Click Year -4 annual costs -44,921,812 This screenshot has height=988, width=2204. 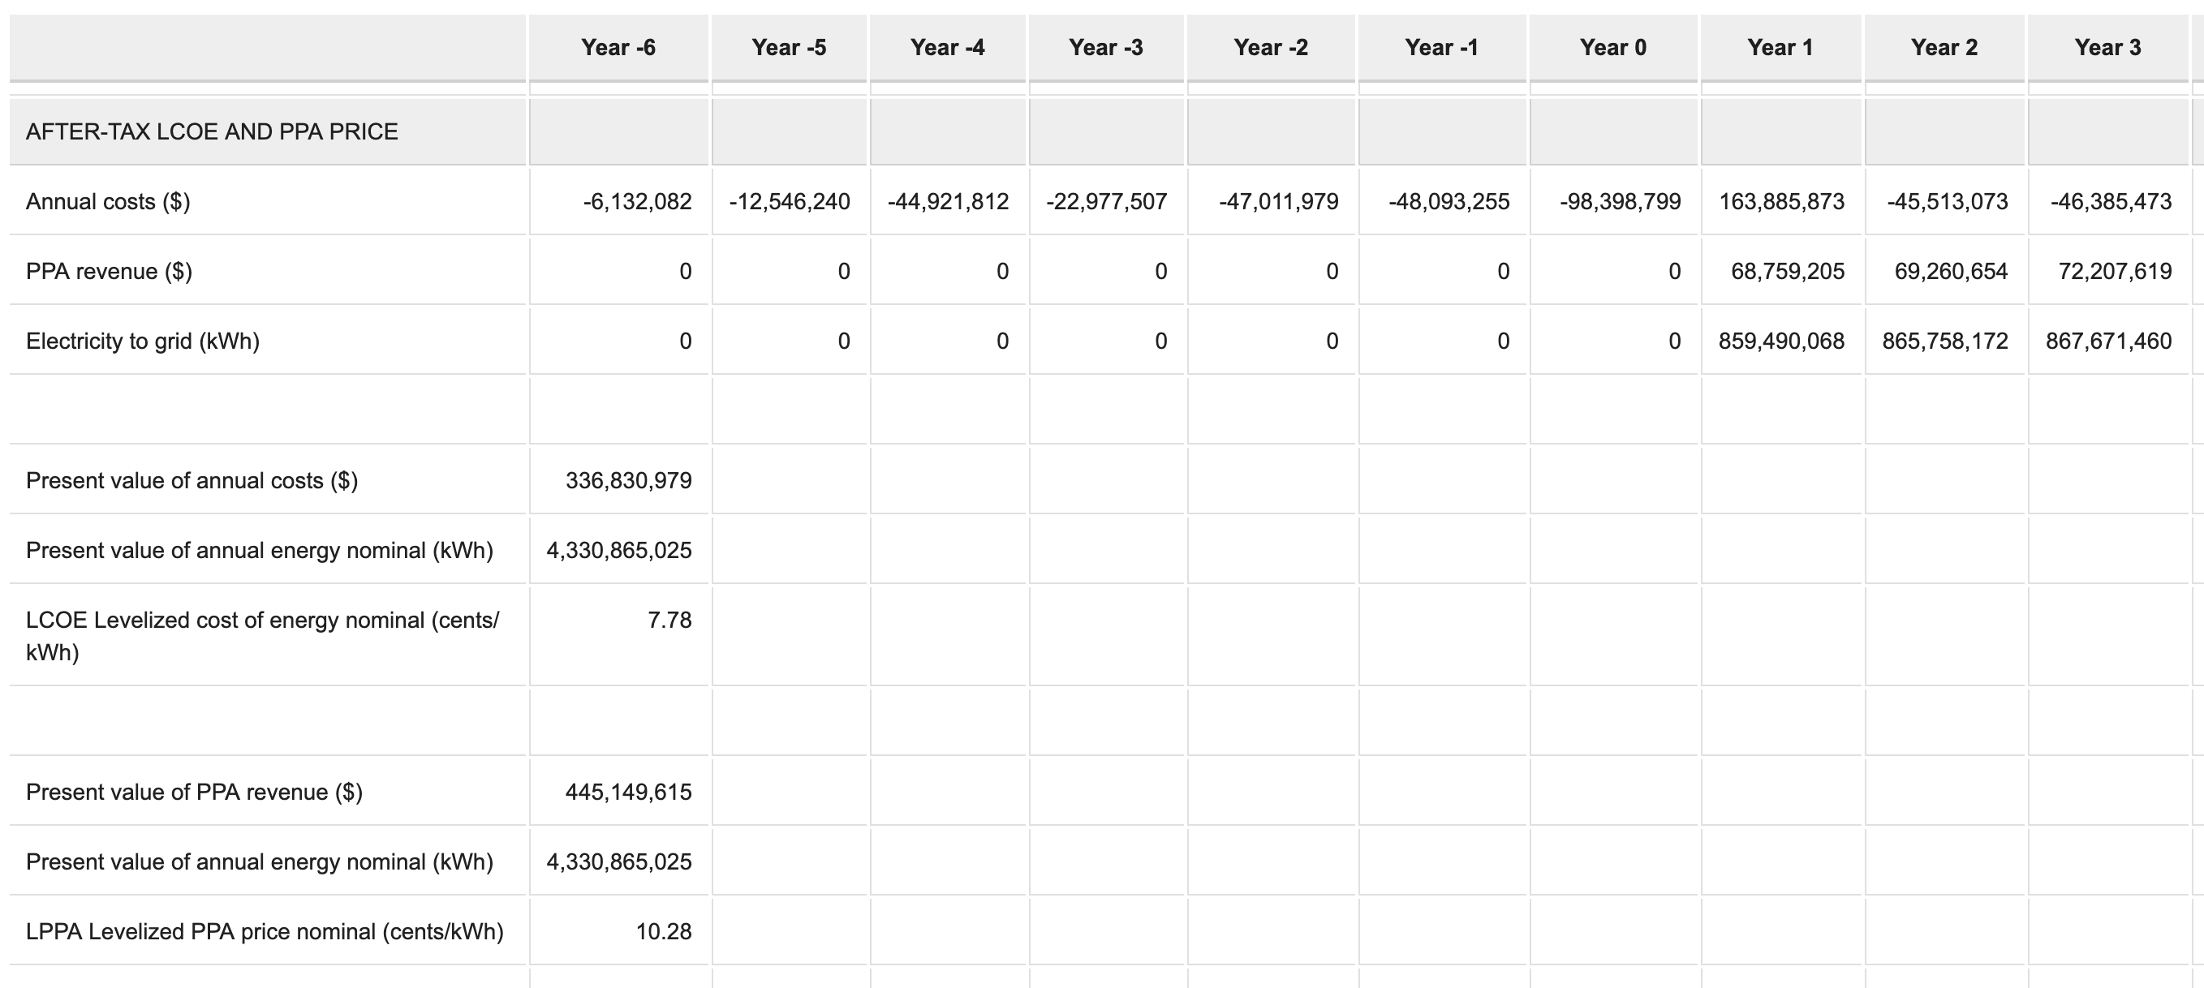coord(948,202)
